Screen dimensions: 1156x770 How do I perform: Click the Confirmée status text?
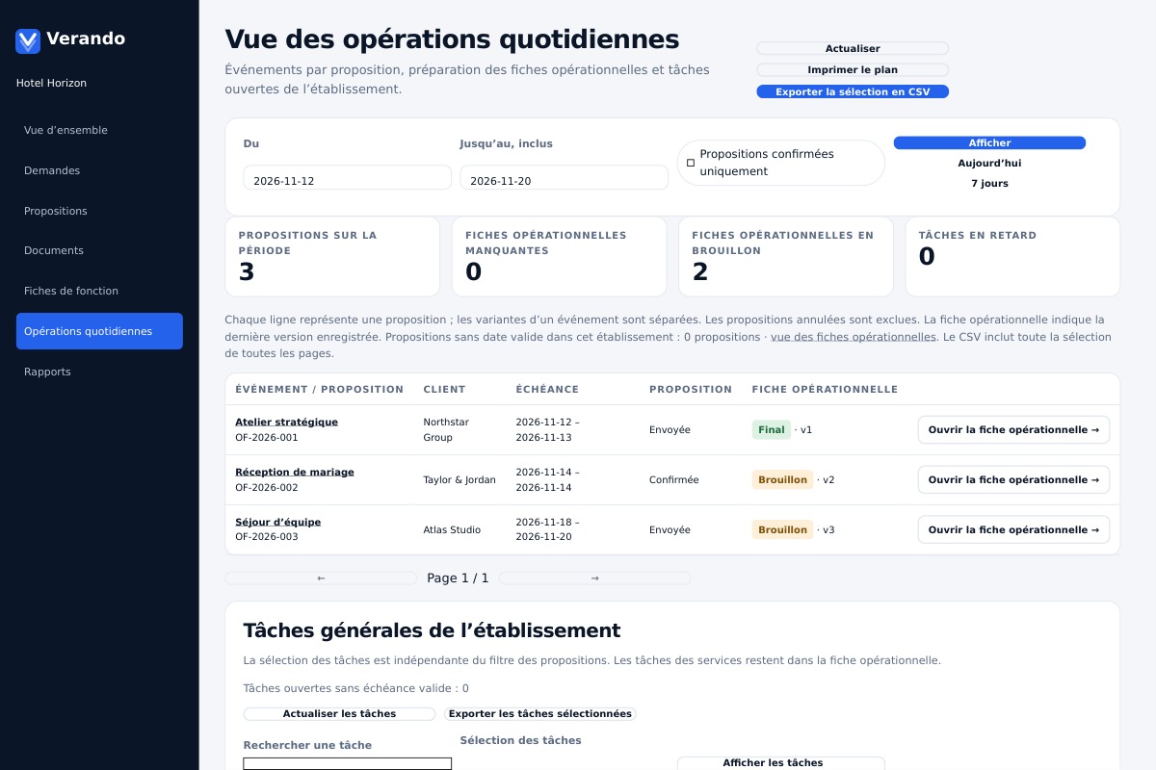point(673,480)
